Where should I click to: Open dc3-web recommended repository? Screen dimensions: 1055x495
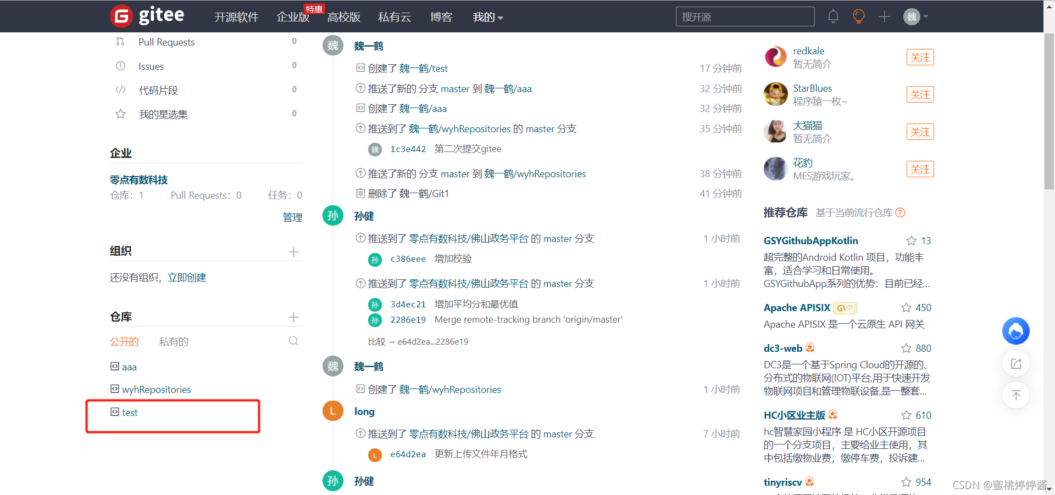[x=783, y=348]
